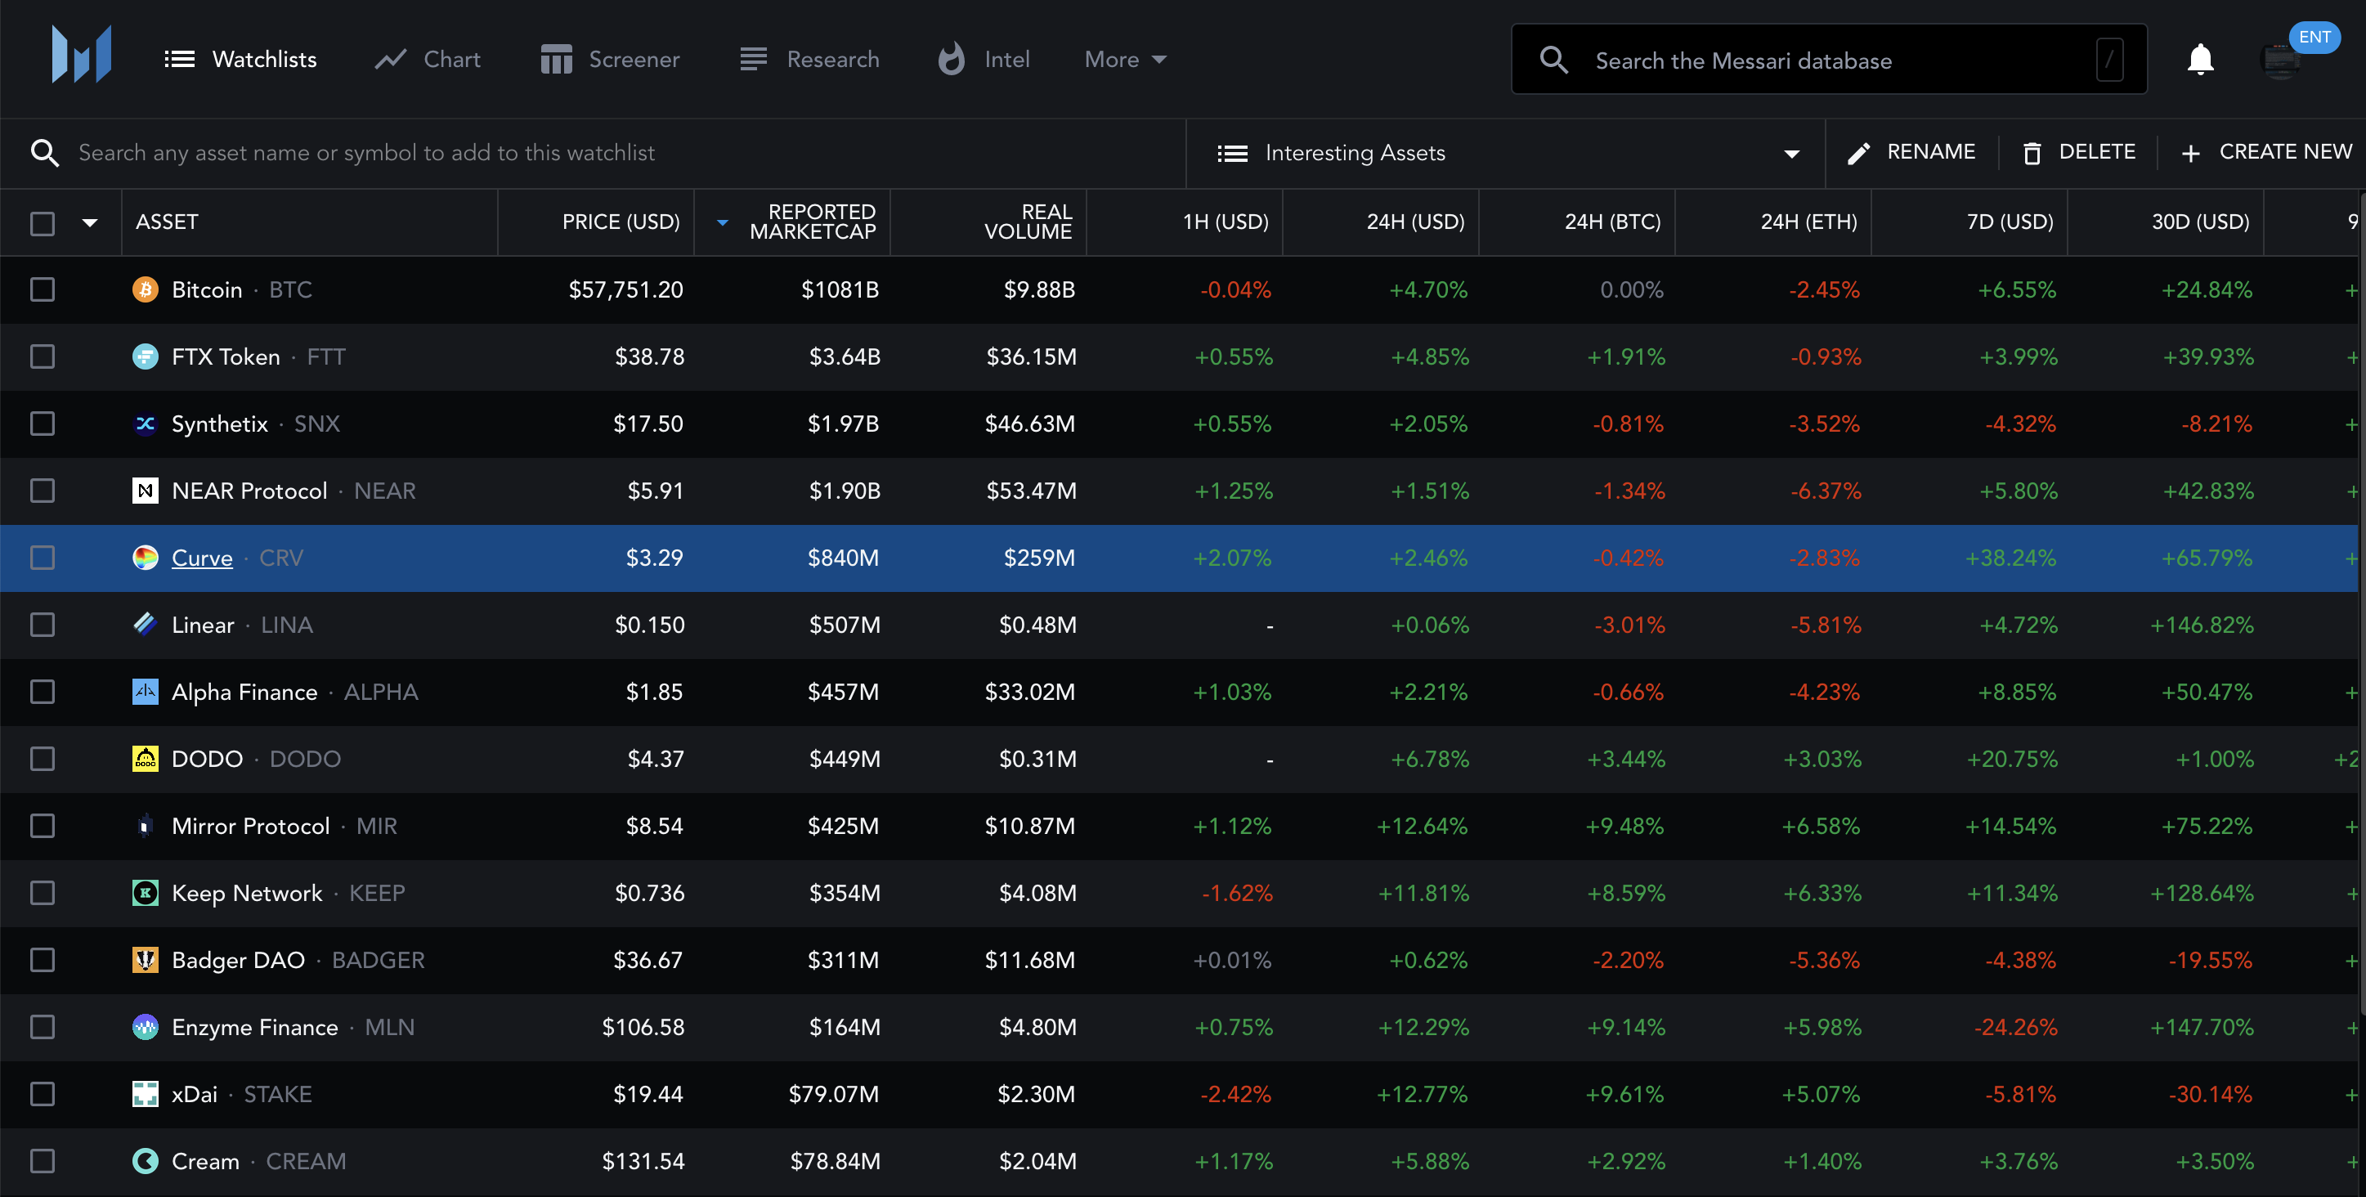Focus the add-asset-to-watchlist search field
Image resolution: width=2366 pixels, height=1197 pixels.
pos(593,153)
